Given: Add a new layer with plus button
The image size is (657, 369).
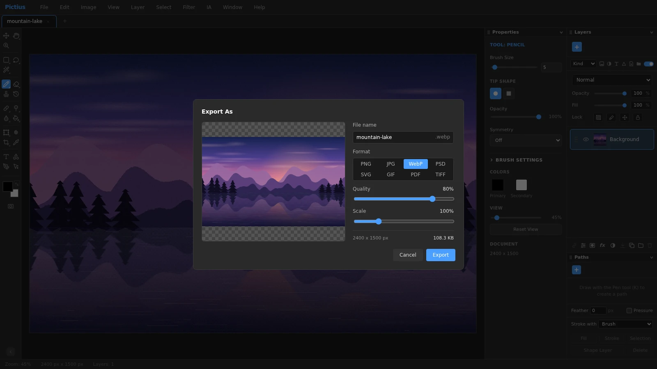Looking at the screenshot, I should pyautogui.click(x=577, y=47).
